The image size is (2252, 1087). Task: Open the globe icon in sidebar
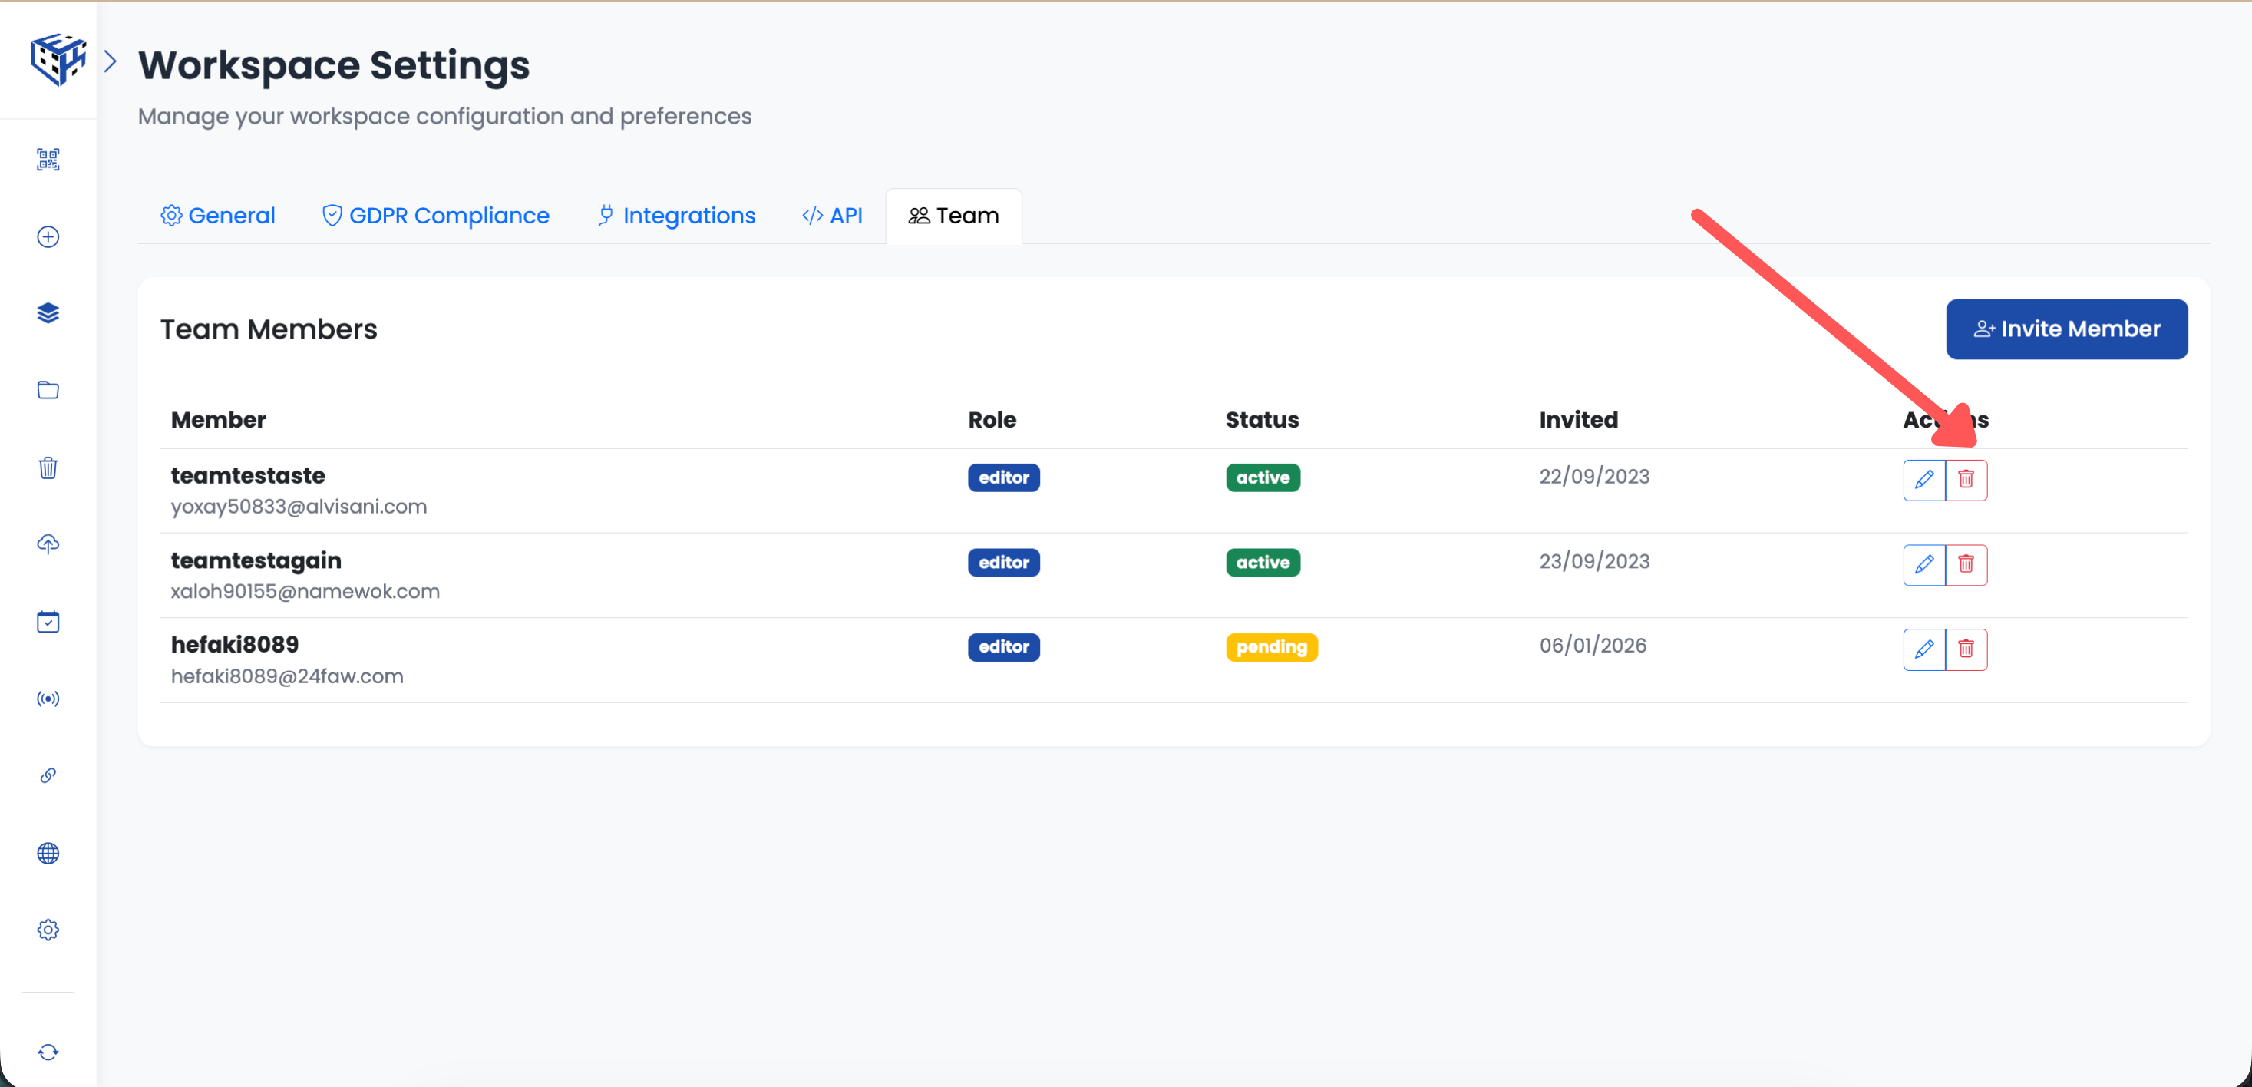[48, 853]
